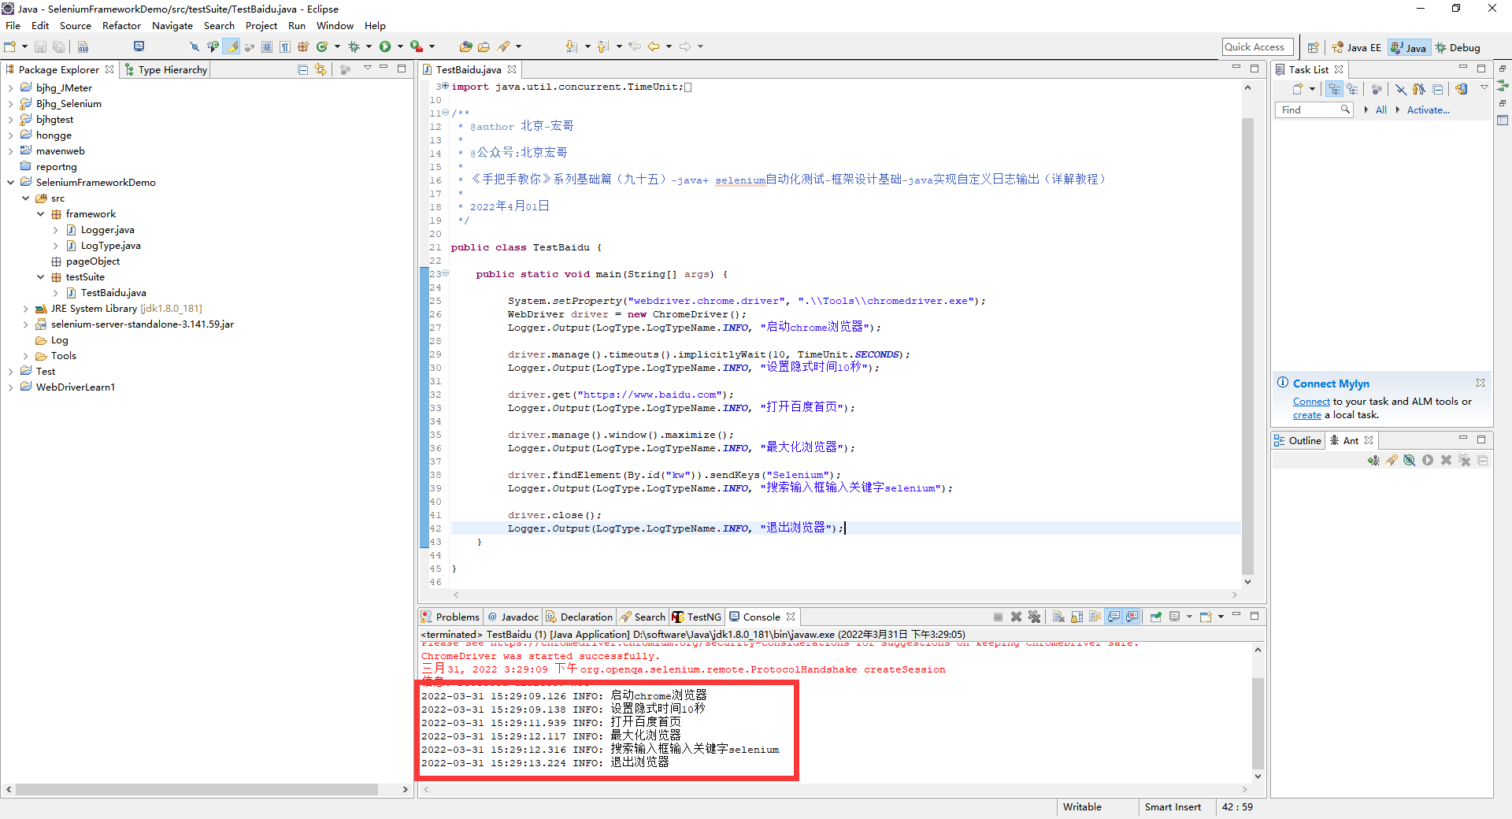Click the Back navigation yellow arrow
The height and width of the screenshot is (819, 1512).
[654, 47]
